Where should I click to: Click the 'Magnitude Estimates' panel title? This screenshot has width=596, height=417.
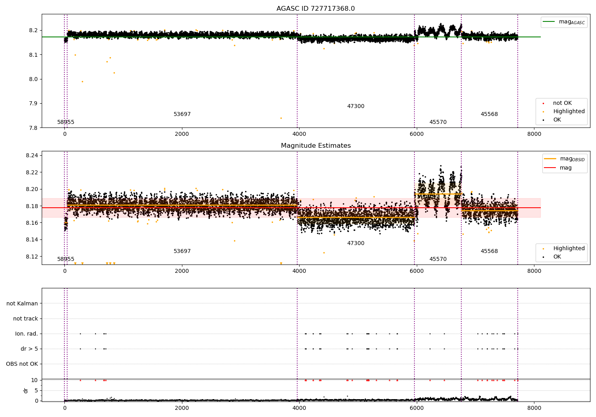[315, 146]
